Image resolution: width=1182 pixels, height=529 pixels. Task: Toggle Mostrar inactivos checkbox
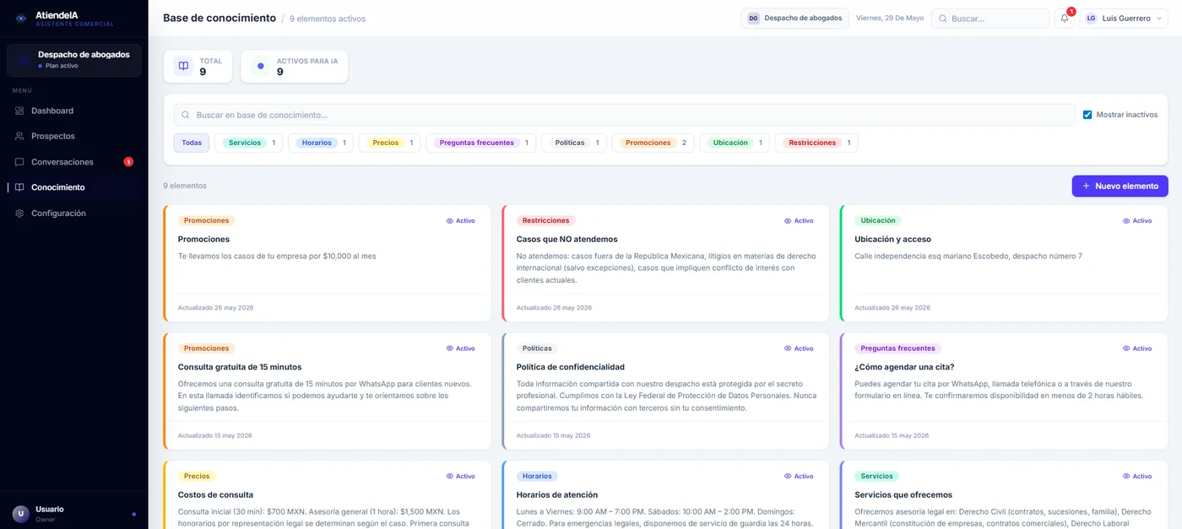tap(1087, 115)
